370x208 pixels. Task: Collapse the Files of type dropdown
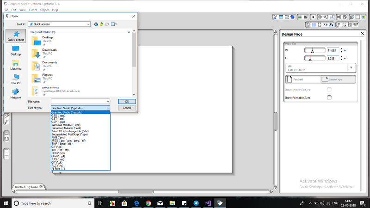coord(108,108)
